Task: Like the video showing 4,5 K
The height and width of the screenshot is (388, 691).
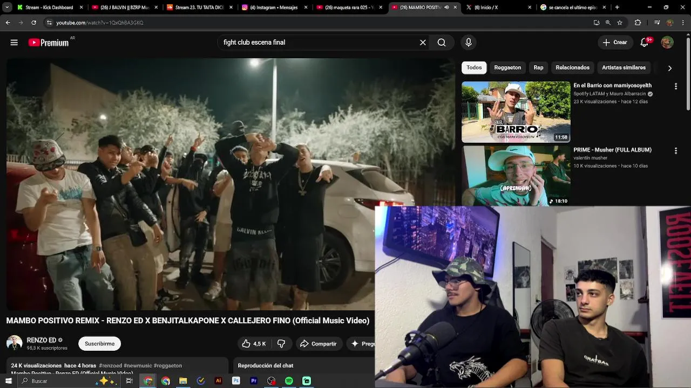Action: click(x=254, y=344)
